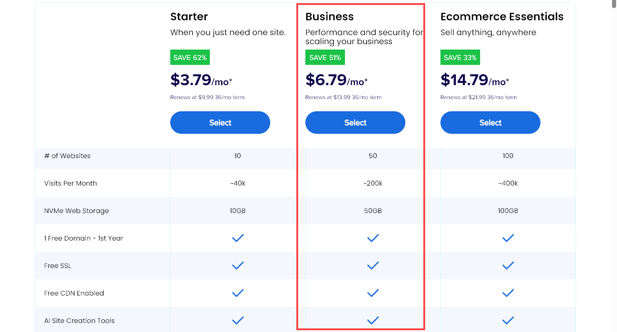Viewport: 617px width, 332px height.
Task: Click the SAVE 33% badge
Action: tap(460, 57)
